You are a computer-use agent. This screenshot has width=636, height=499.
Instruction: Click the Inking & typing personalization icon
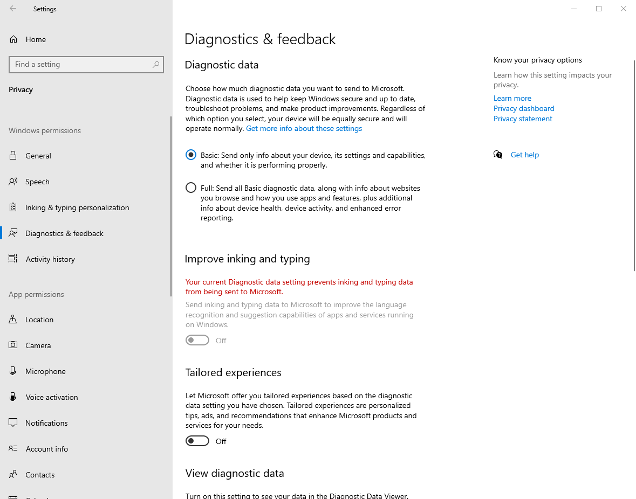tap(13, 207)
